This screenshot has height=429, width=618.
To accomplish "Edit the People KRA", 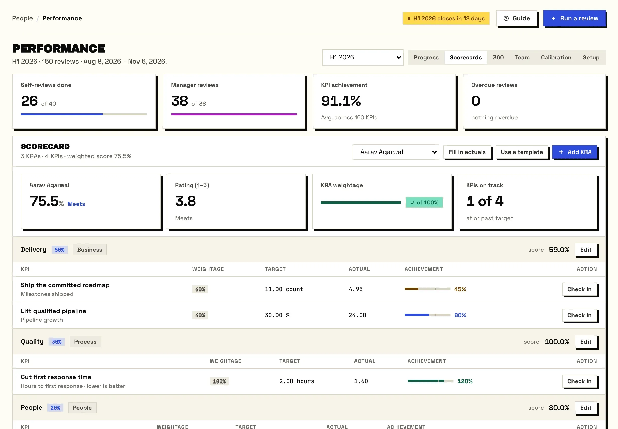I will tap(586, 408).
